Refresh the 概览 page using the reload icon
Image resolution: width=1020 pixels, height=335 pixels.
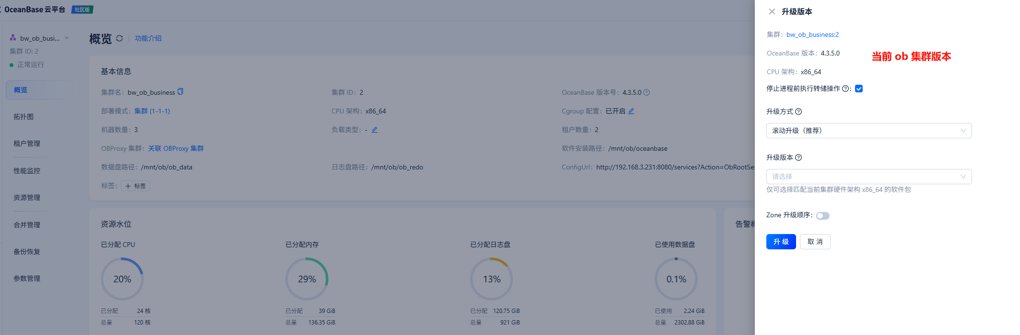[119, 38]
